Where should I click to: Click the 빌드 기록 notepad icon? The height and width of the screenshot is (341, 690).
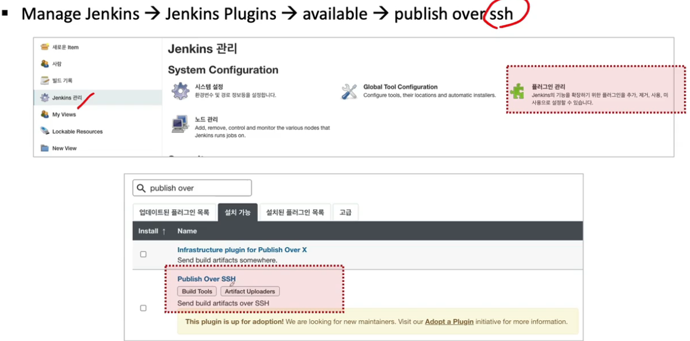coord(44,80)
